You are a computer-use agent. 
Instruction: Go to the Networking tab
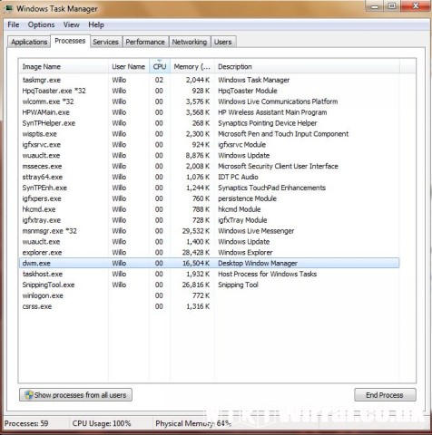190,42
